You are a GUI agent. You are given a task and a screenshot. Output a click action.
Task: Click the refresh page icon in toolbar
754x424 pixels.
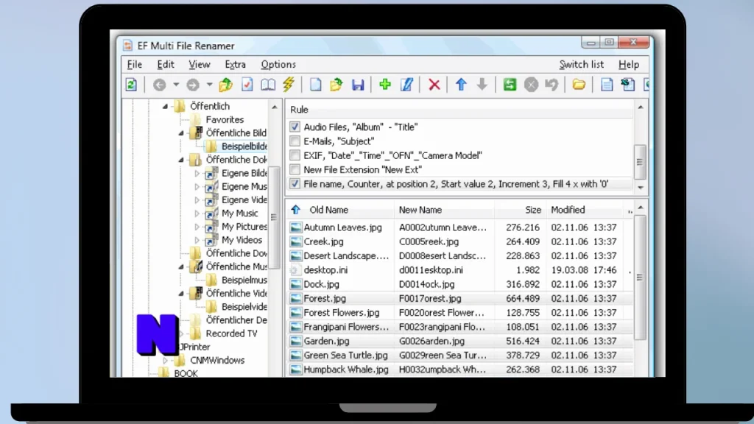click(131, 85)
